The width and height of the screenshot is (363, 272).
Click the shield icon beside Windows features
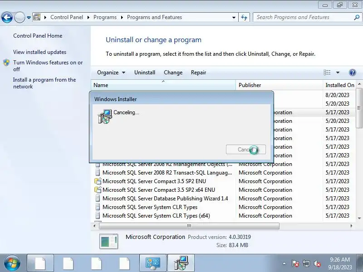[6, 63]
